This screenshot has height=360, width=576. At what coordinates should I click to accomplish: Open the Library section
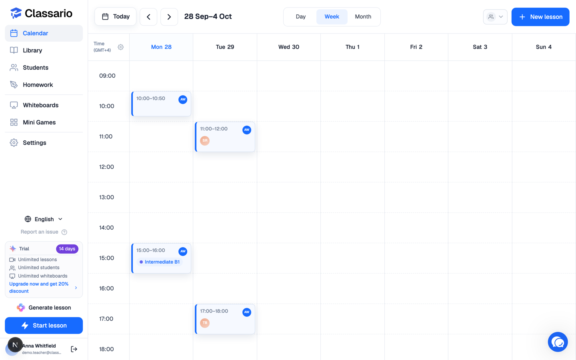click(x=44, y=50)
